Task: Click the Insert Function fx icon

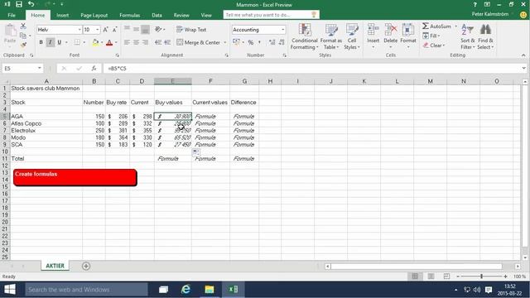Action: tap(94, 68)
